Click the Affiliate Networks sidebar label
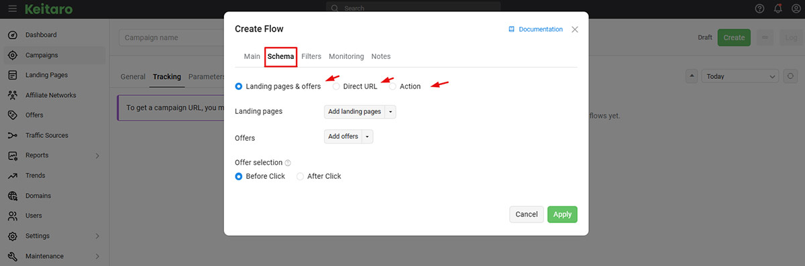The height and width of the screenshot is (266, 805). (50, 95)
